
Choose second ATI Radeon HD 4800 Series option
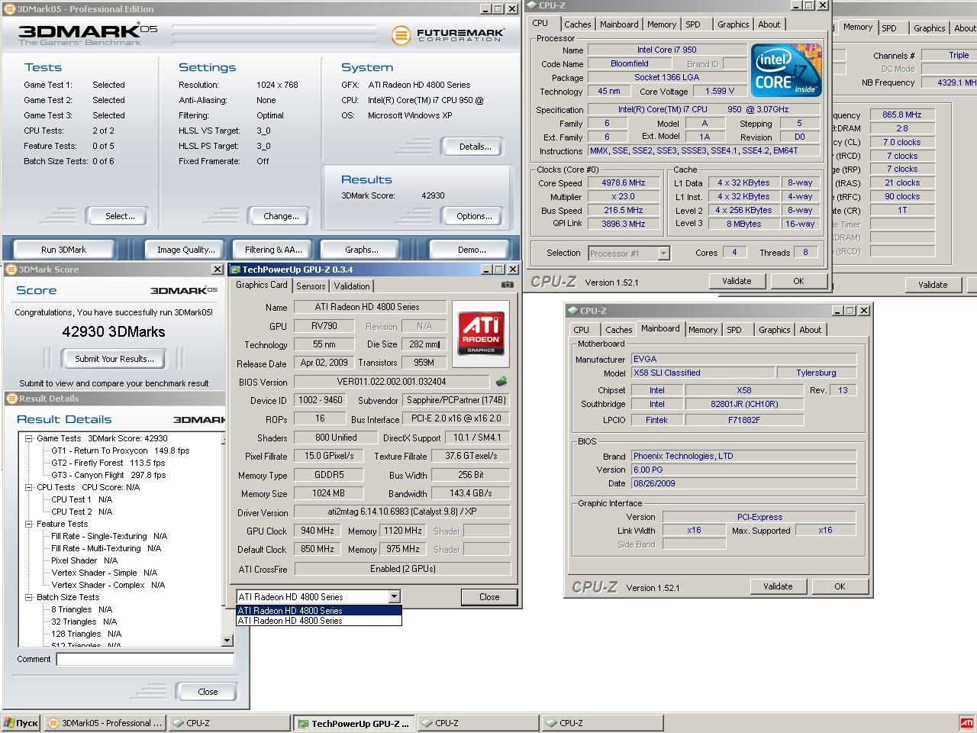pos(319,621)
